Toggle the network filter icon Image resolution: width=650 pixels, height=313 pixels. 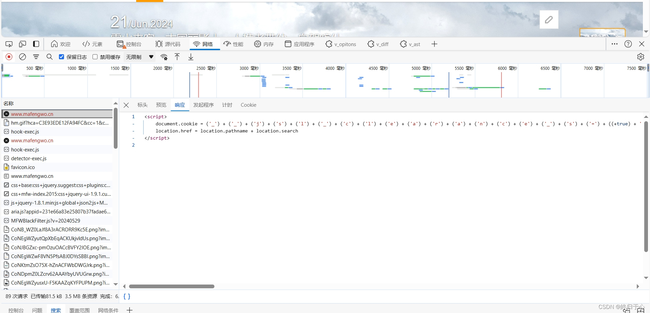pos(36,57)
